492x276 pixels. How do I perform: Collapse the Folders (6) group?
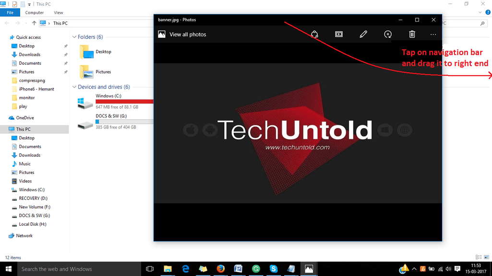click(74, 37)
